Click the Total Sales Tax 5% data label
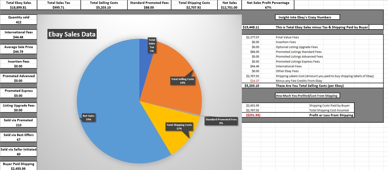 [152, 45]
